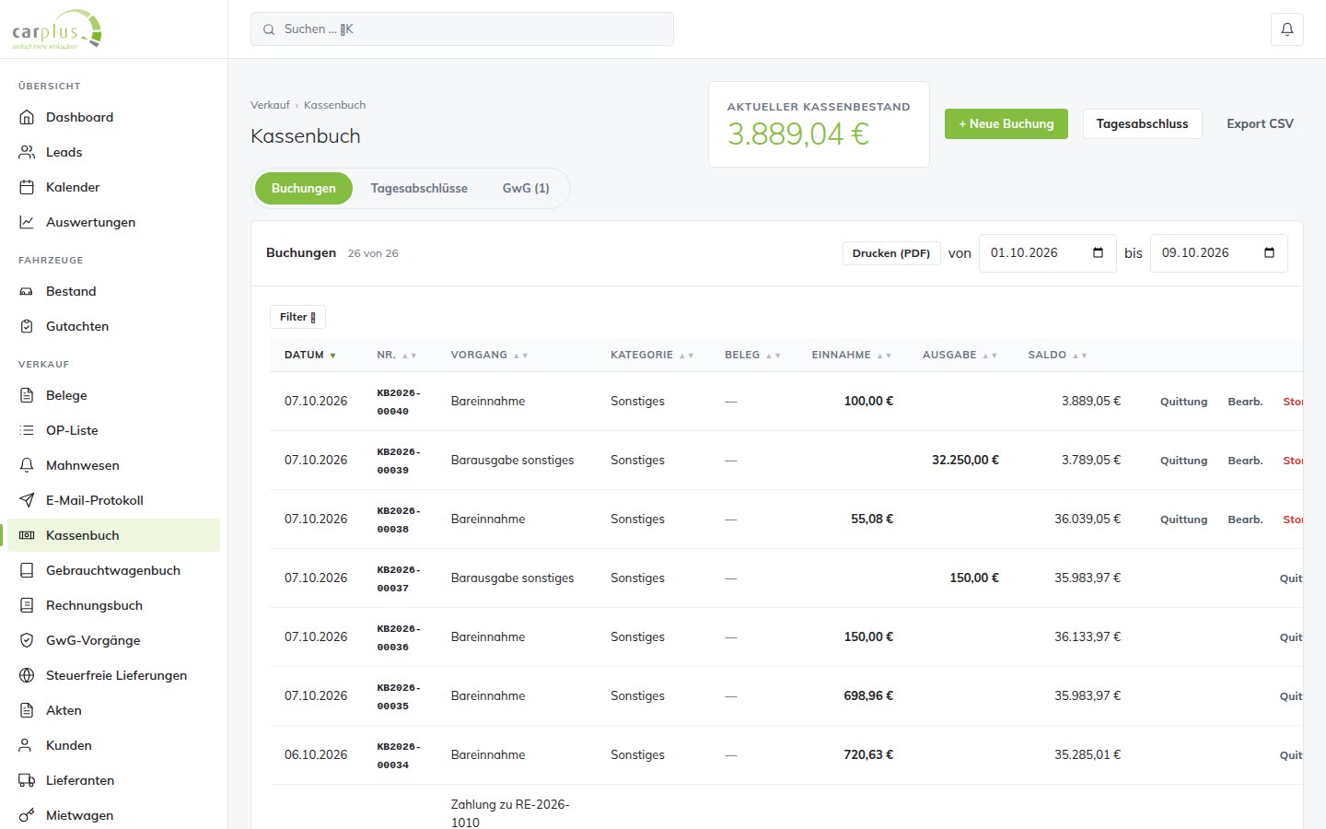
Task: Click the Belege document icon
Action: [x=27, y=395]
